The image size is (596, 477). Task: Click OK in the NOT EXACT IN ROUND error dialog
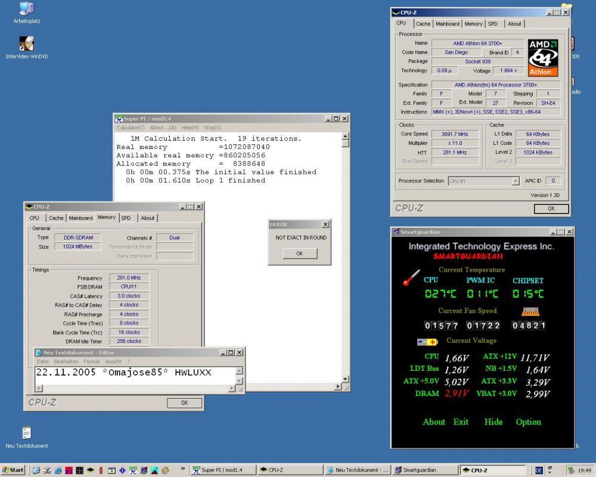(300, 253)
